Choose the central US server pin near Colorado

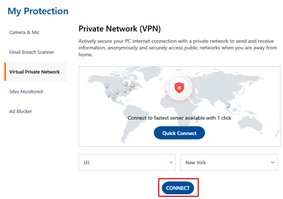(117, 92)
